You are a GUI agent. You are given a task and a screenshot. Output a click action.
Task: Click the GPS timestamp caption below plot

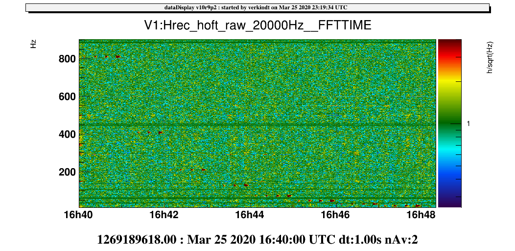click(x=257, y=240)
